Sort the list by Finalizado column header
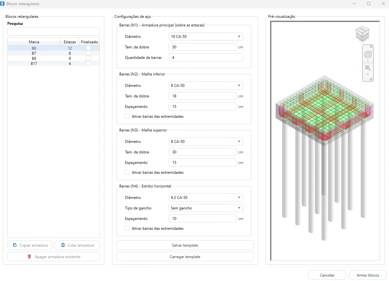 tap(89, 42)
